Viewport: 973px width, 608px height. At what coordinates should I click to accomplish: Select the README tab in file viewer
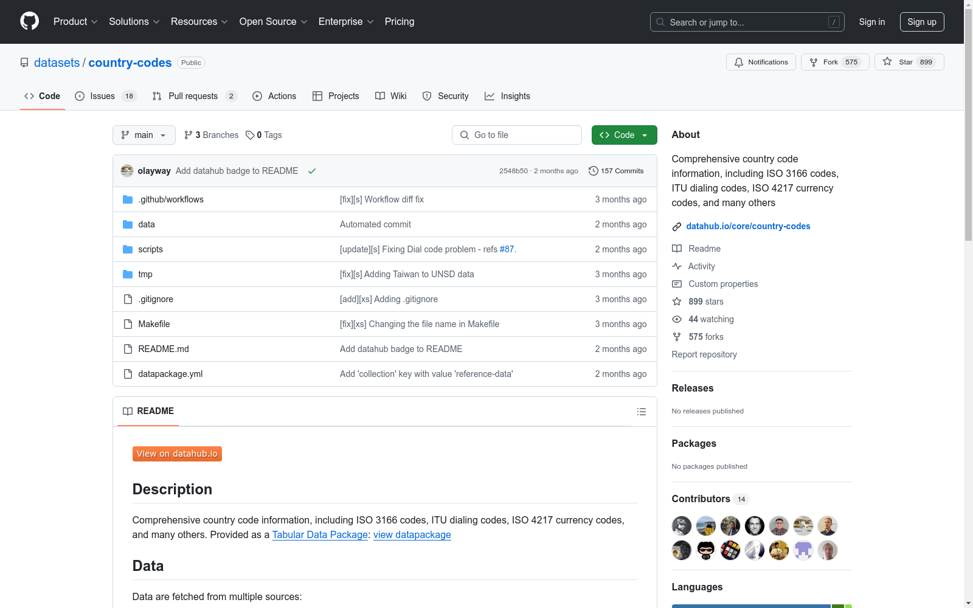148,412
